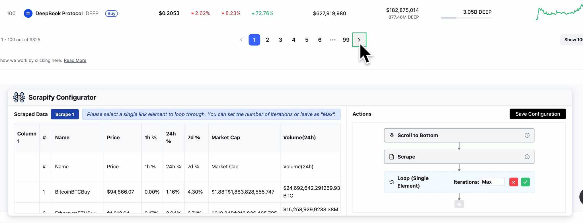Click the $627,919,980 market cap value
This screenshot has width=583, height=223.
tap(329, 13)
